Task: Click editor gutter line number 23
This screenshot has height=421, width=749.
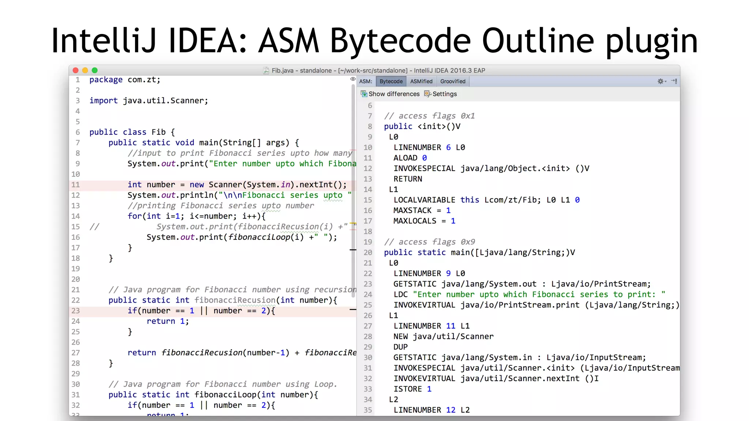Action: (75, 311)
